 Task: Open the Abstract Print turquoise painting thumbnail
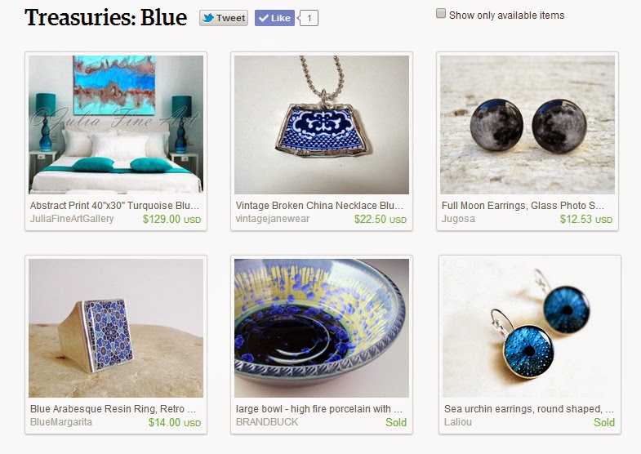[116, 125]
